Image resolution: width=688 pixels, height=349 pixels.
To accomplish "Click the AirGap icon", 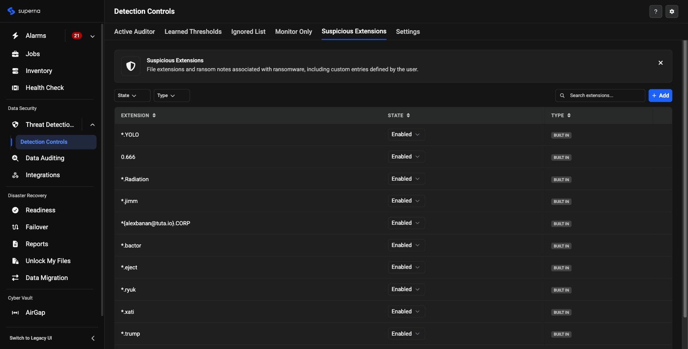I will (x=15, y=312).
